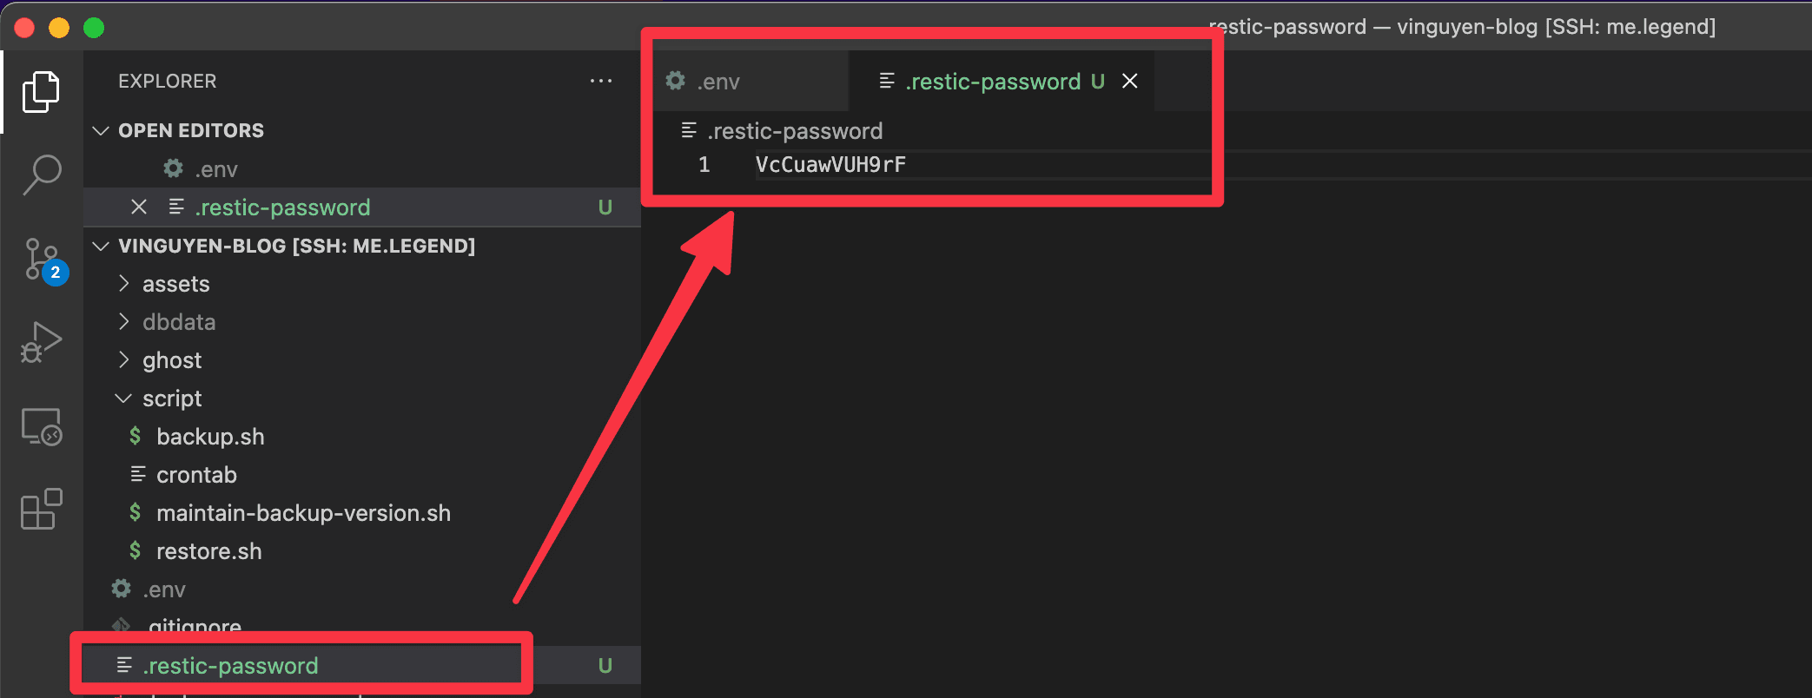1812x698 pixels.
Task: Open the Search view icon
Action: [41, 174]
